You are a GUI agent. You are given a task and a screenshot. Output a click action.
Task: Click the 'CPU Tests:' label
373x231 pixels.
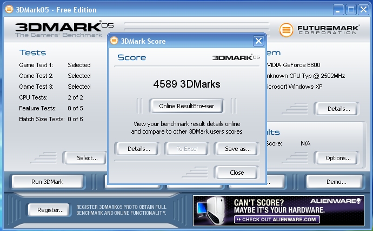pyautogui.click(x=34, y=97)
